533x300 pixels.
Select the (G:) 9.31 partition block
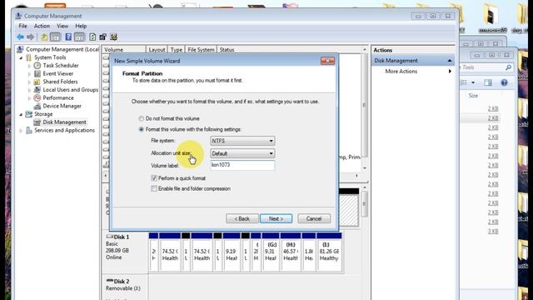270,252
